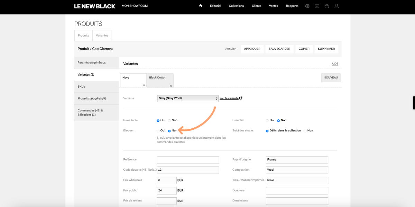Set Essentiel to Oui
The height and width of the screenshot is (207, 415).
267,120
